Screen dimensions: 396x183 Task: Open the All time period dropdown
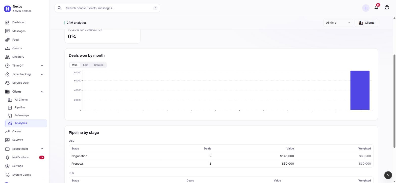(x=338, y=23)
